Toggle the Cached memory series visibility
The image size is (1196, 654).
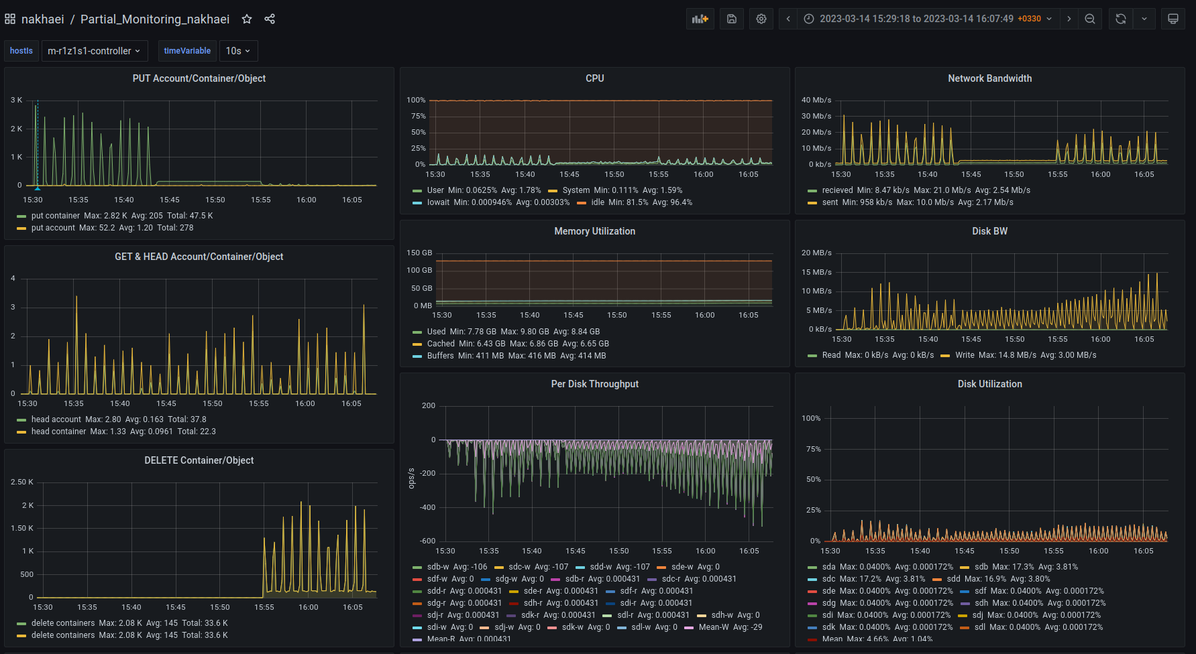(x=441, y=344)
